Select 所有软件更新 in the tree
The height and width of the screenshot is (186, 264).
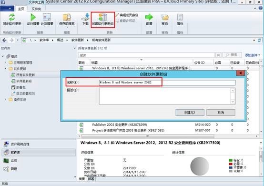pos(26,75)
